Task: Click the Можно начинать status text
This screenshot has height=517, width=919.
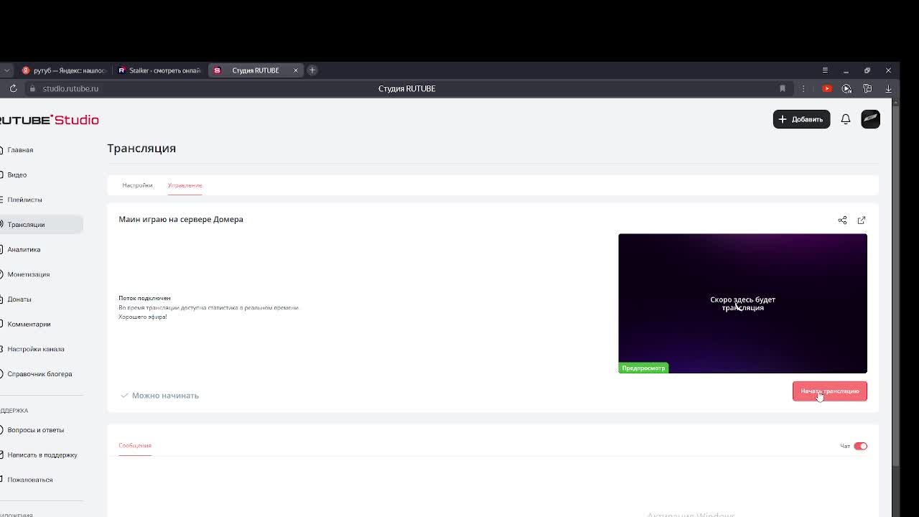Action: (x=165, y=396)
